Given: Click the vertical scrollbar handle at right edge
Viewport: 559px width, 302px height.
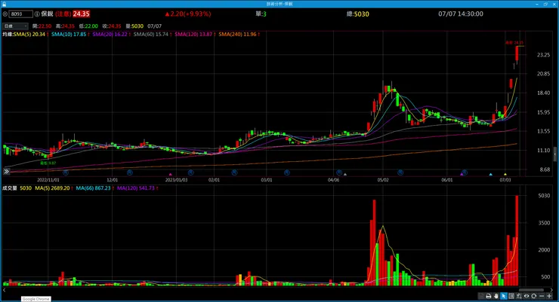Looking at the screenshot, I should [555, 154].
